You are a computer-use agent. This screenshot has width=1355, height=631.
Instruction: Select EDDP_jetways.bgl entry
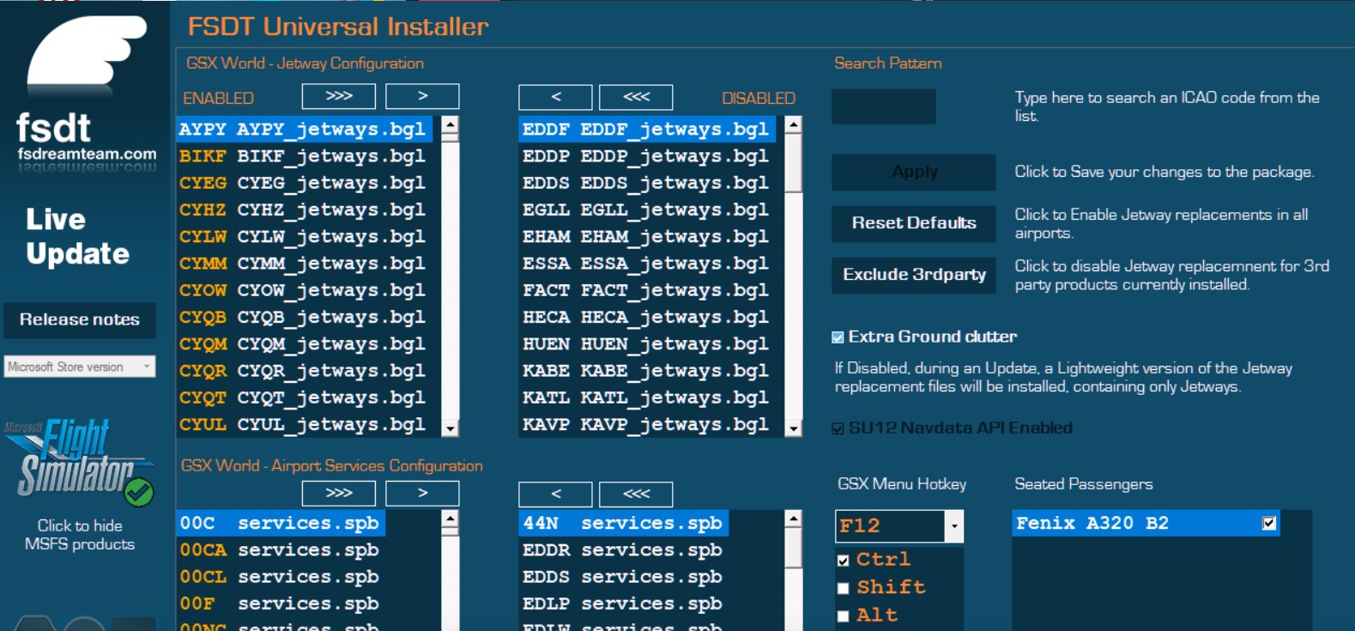point(648,156)
